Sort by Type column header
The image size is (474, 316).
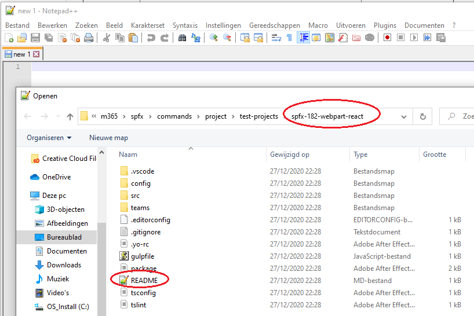384,155
